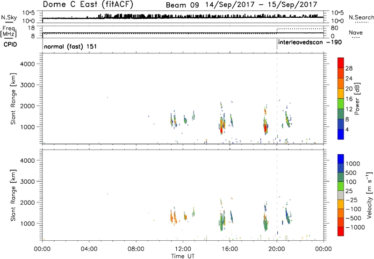Screen dimensions: 374x259
Task: Click the '2000' tick of the velocity panel
Action: point(28,202)
